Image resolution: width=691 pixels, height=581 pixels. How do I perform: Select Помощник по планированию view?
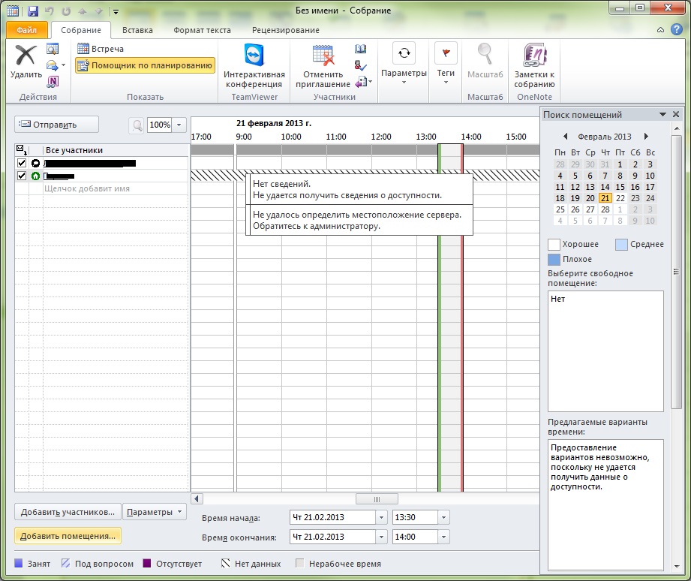145,65
